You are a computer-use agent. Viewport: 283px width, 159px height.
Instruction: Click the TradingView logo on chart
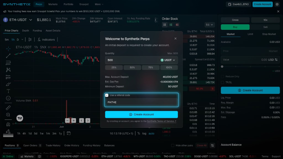click(20, 118)
